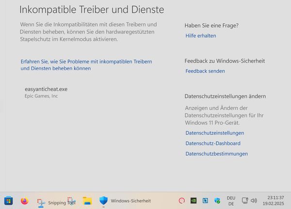Click the Feedback zu Windows-Sicherheit heading

pos(225,61)
